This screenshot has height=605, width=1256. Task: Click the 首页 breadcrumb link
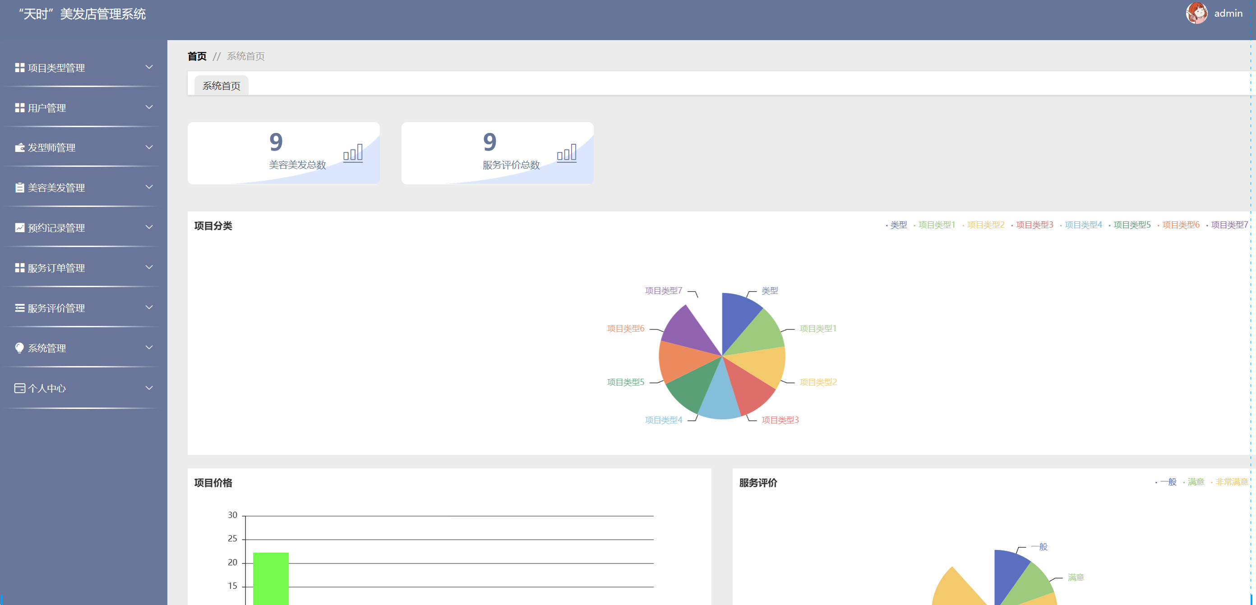197,56
